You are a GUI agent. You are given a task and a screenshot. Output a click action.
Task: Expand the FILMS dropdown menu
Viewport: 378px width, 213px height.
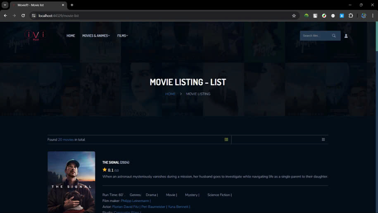coord(122,36)
